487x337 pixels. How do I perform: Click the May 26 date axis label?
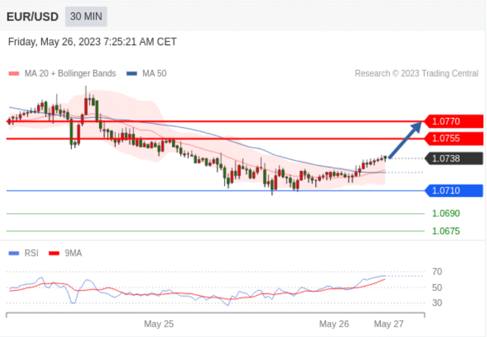coord(334,324)
